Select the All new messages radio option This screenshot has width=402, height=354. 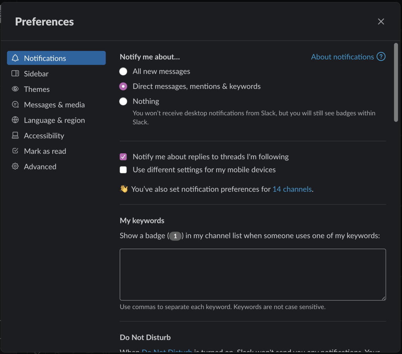pos(123,71)
